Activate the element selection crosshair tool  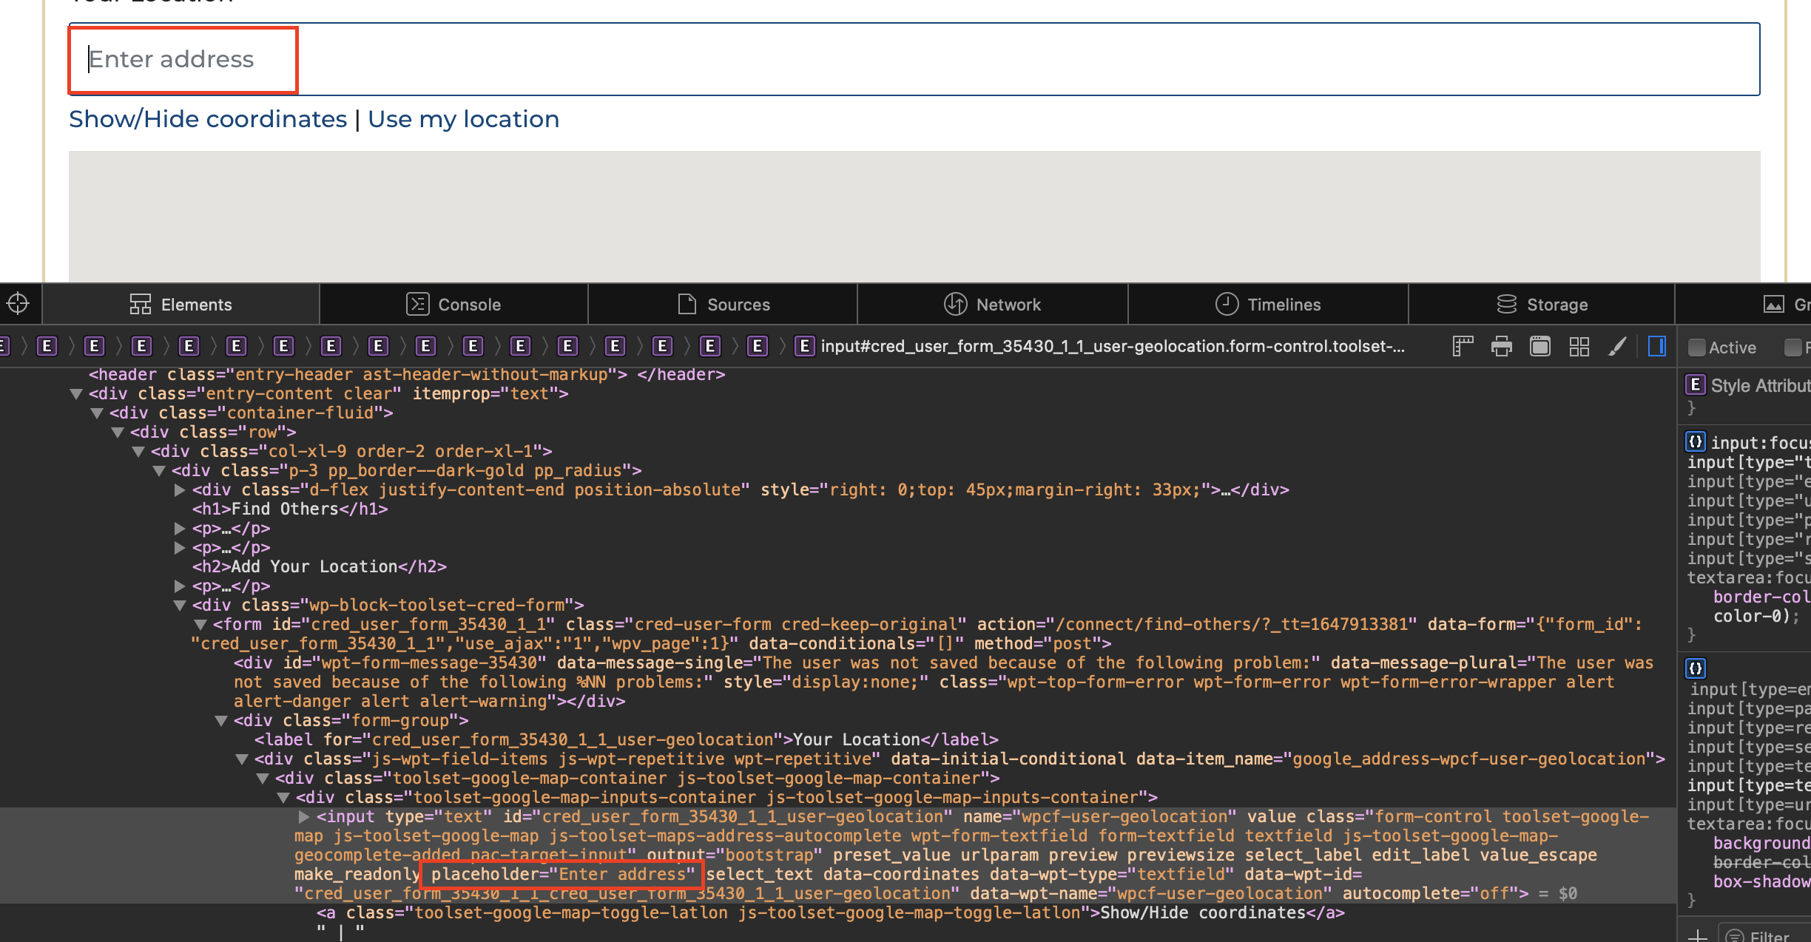[x=18, y=304]
